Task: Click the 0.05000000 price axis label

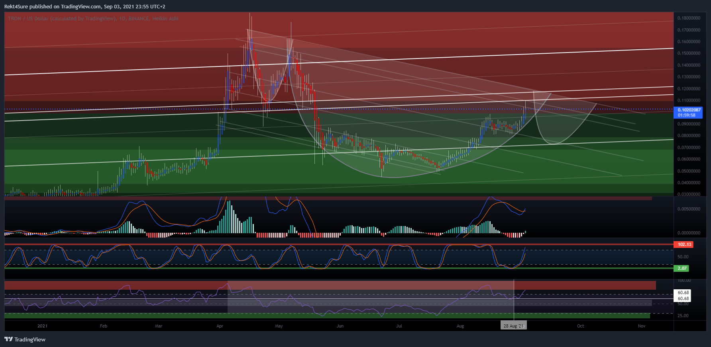Action: 689,171
